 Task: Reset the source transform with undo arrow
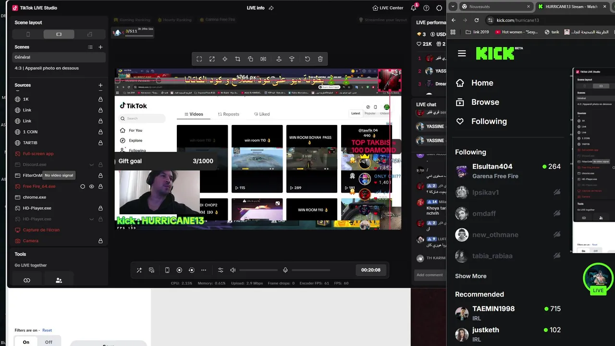click(307, 59)
